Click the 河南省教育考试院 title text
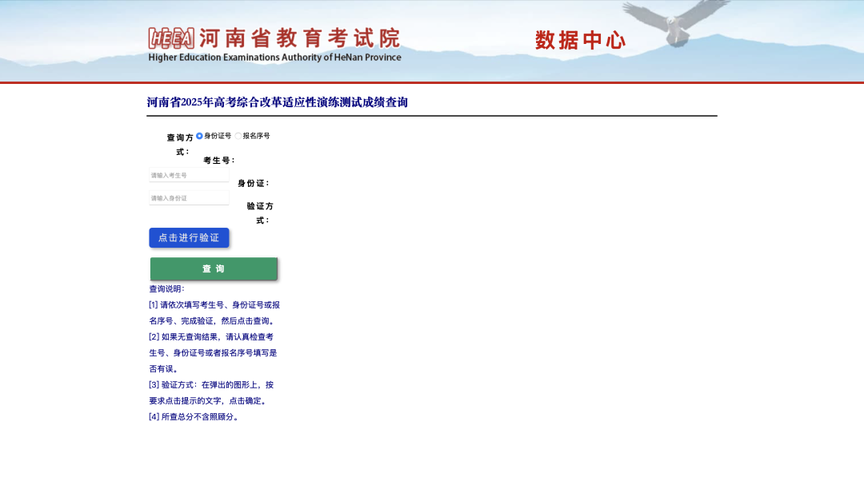 298,38
